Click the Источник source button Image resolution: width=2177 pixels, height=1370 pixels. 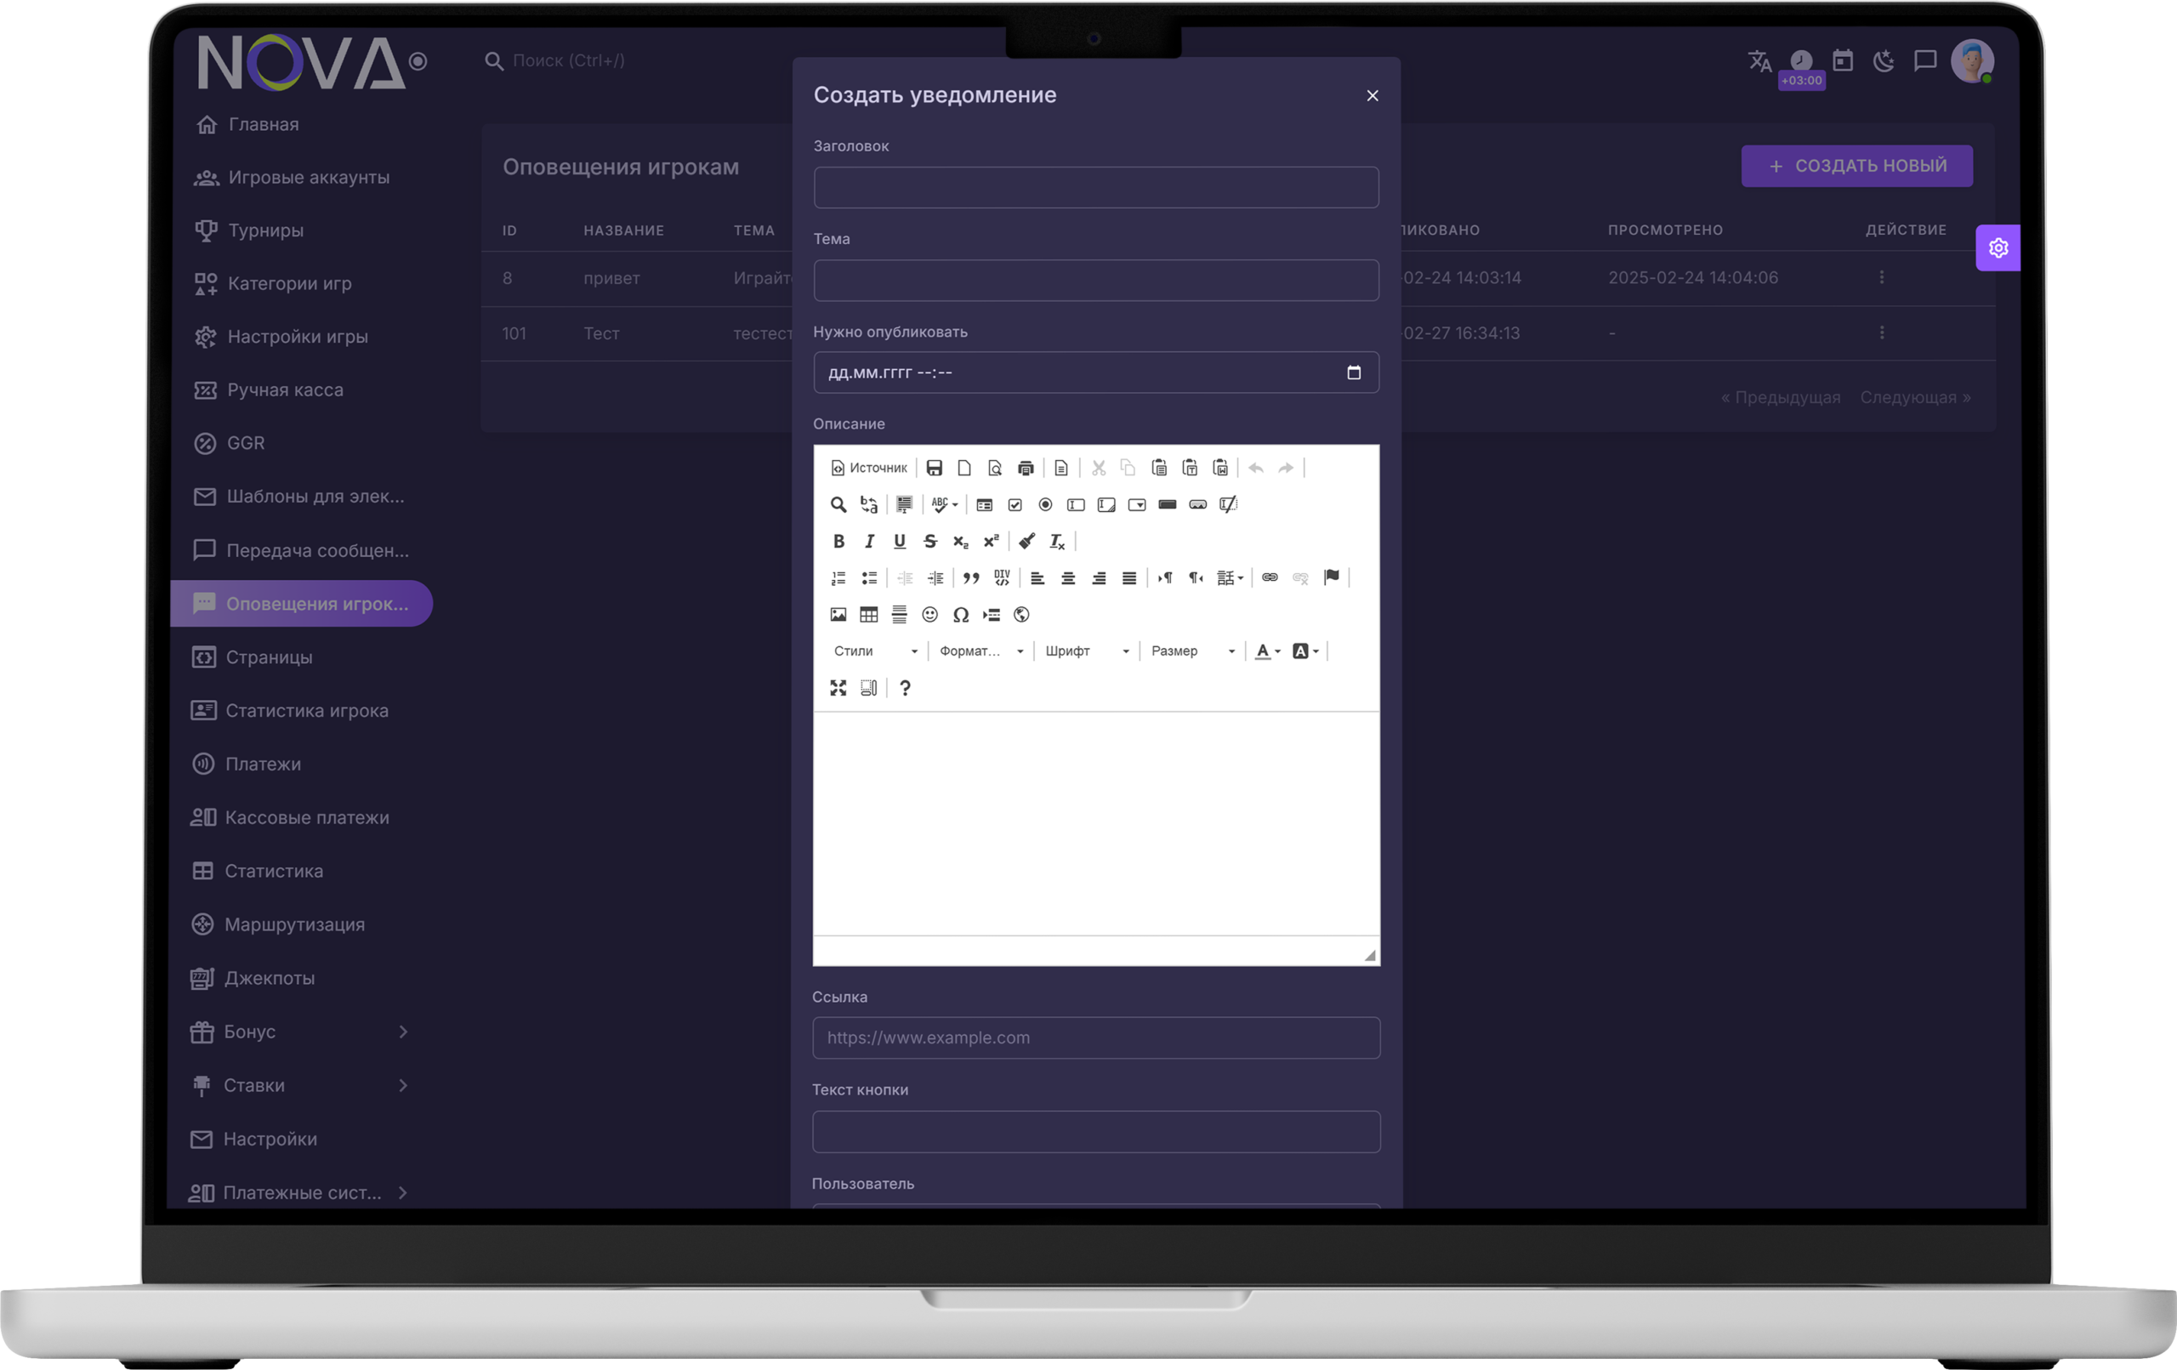(869, 468)
